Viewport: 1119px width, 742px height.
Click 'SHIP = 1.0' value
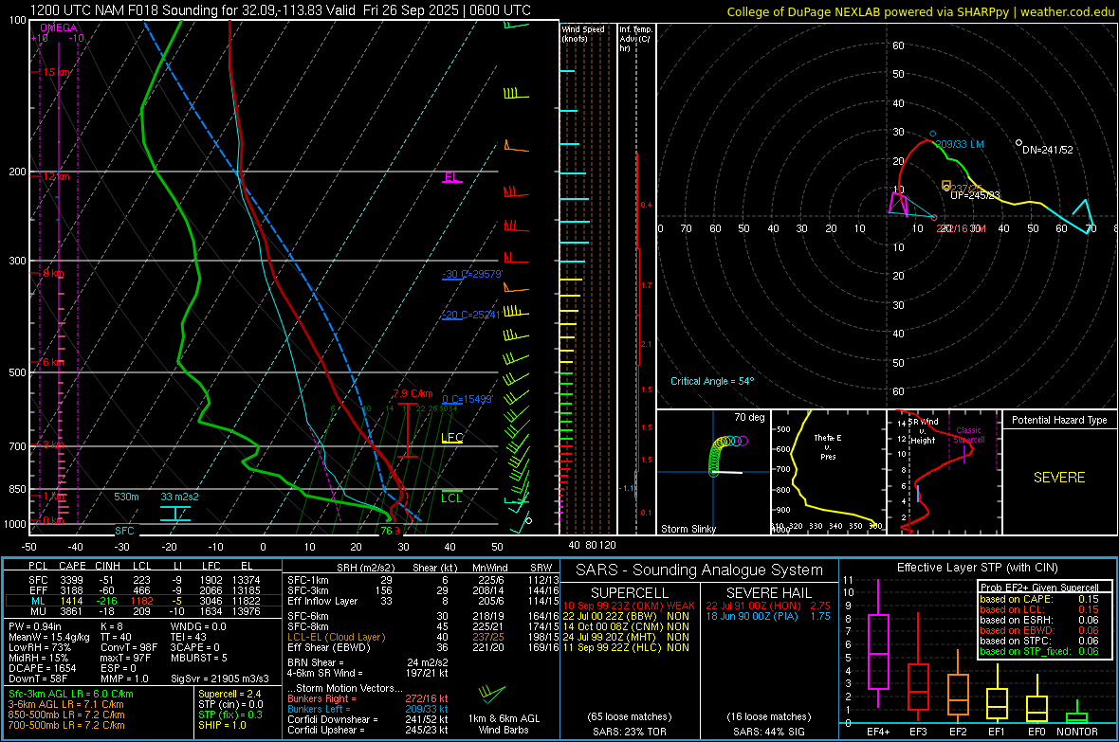[x=222, y=725]
